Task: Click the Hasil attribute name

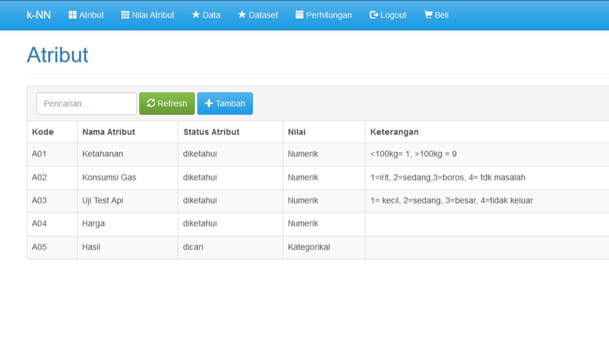Action: (91, 247)
